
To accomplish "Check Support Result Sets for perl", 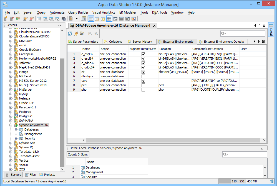I will pyautogui.click(x=143, y=85).
